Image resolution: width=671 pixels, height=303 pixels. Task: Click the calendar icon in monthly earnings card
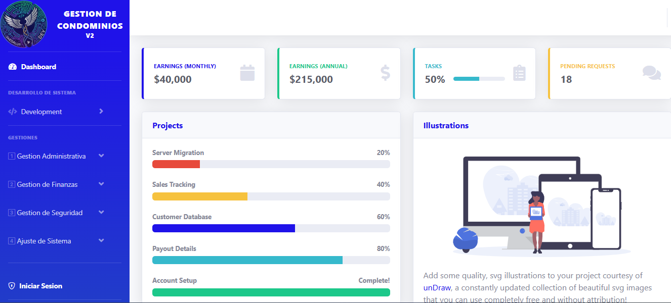point(247,73)
